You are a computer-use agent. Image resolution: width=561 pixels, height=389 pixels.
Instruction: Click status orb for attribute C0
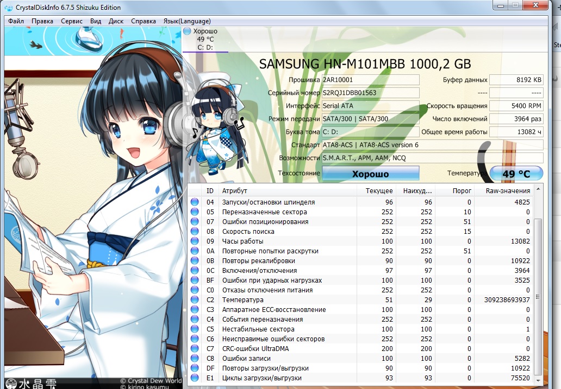click(x=195, y=290)
